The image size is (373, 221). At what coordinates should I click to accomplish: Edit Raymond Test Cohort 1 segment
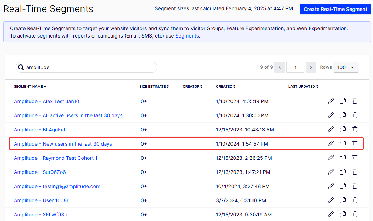click(x=331, y=158)
